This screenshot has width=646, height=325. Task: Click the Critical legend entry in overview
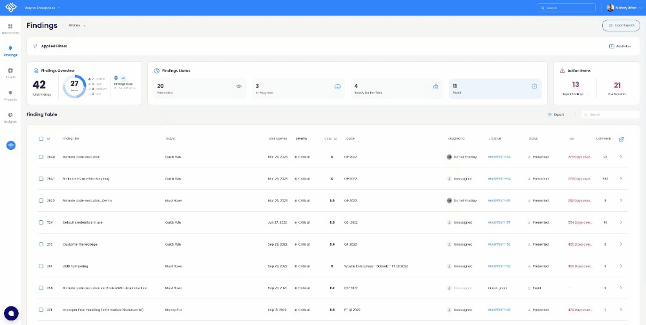pos(97,79)
